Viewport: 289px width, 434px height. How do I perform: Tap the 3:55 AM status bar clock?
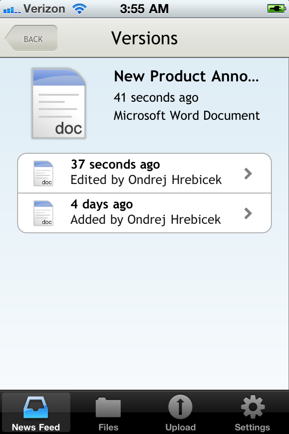pos(144,9)
